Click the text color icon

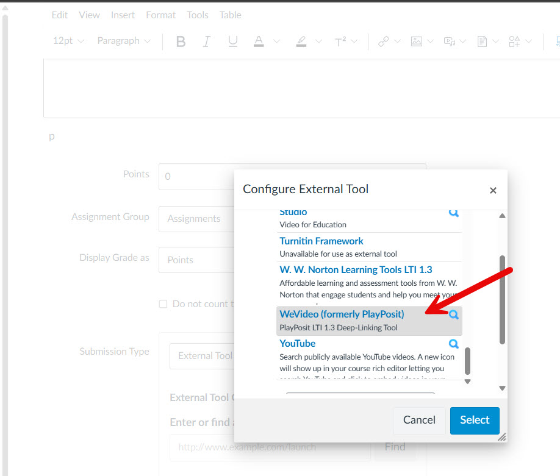click(259, 41)
